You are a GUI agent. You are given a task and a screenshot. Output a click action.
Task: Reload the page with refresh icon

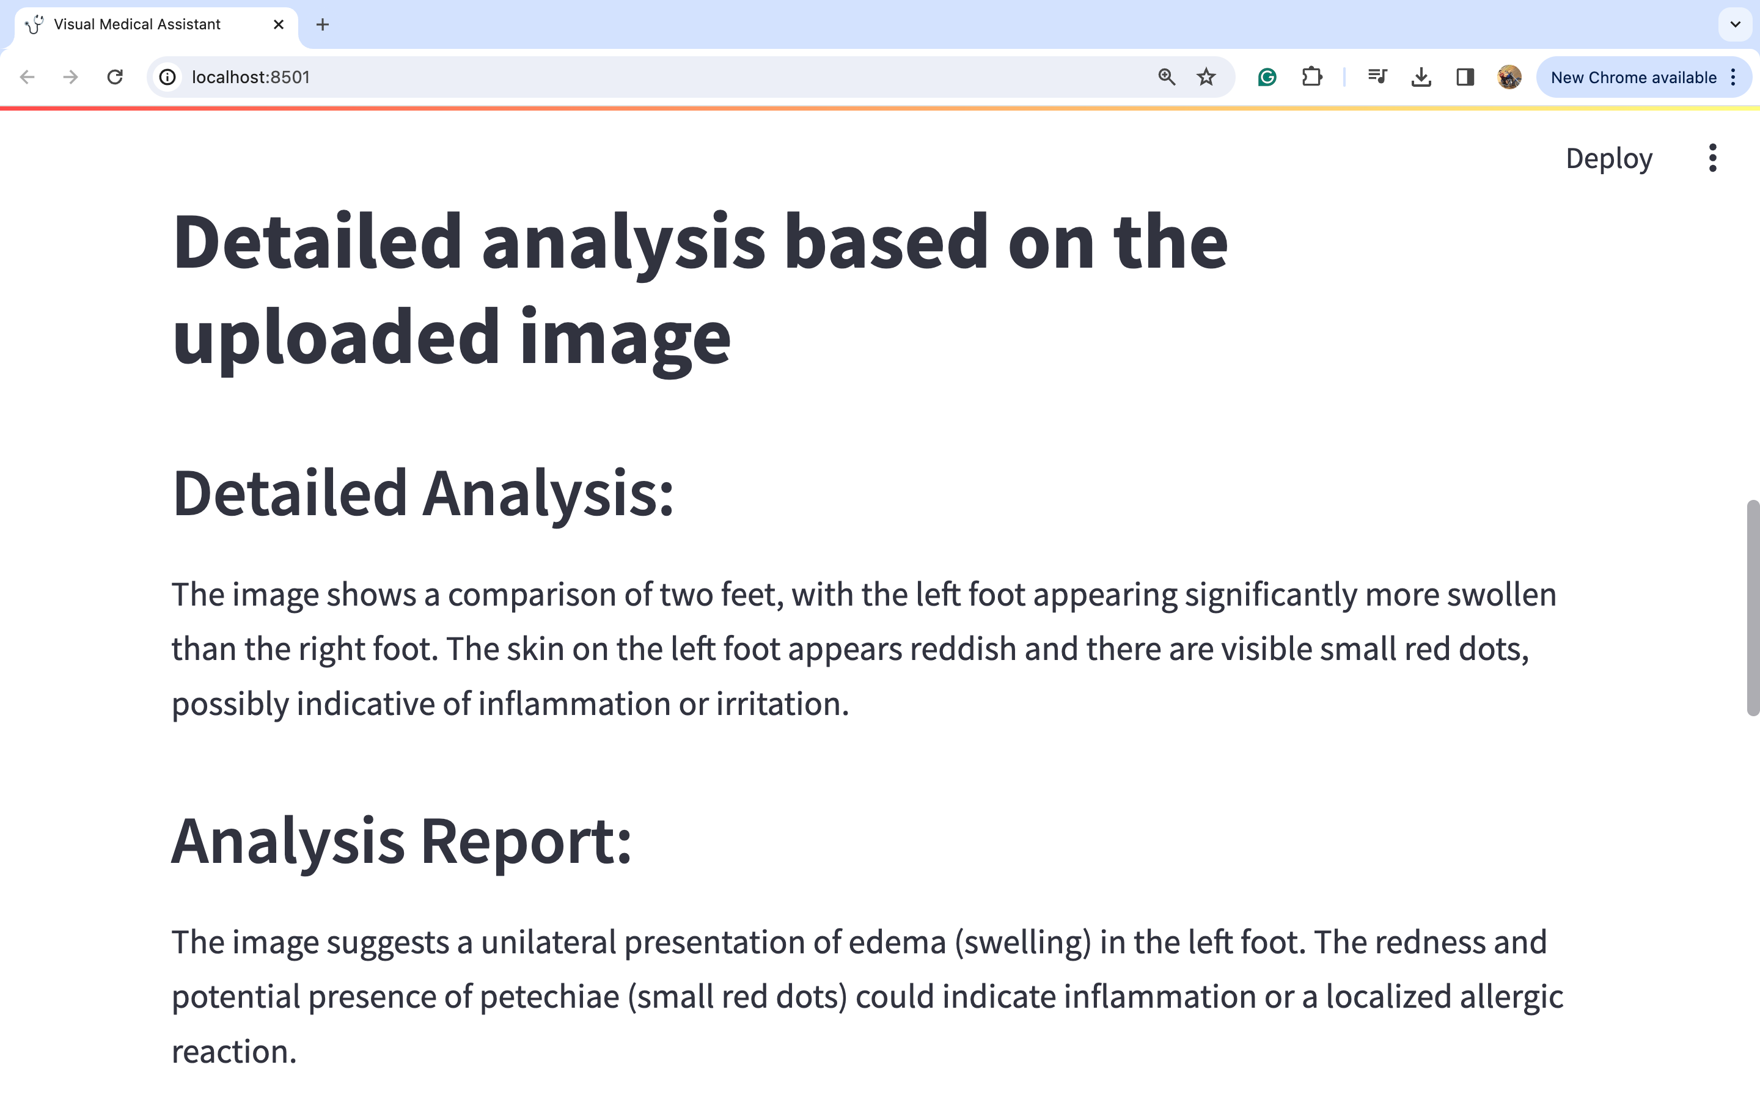coord(115,77)
